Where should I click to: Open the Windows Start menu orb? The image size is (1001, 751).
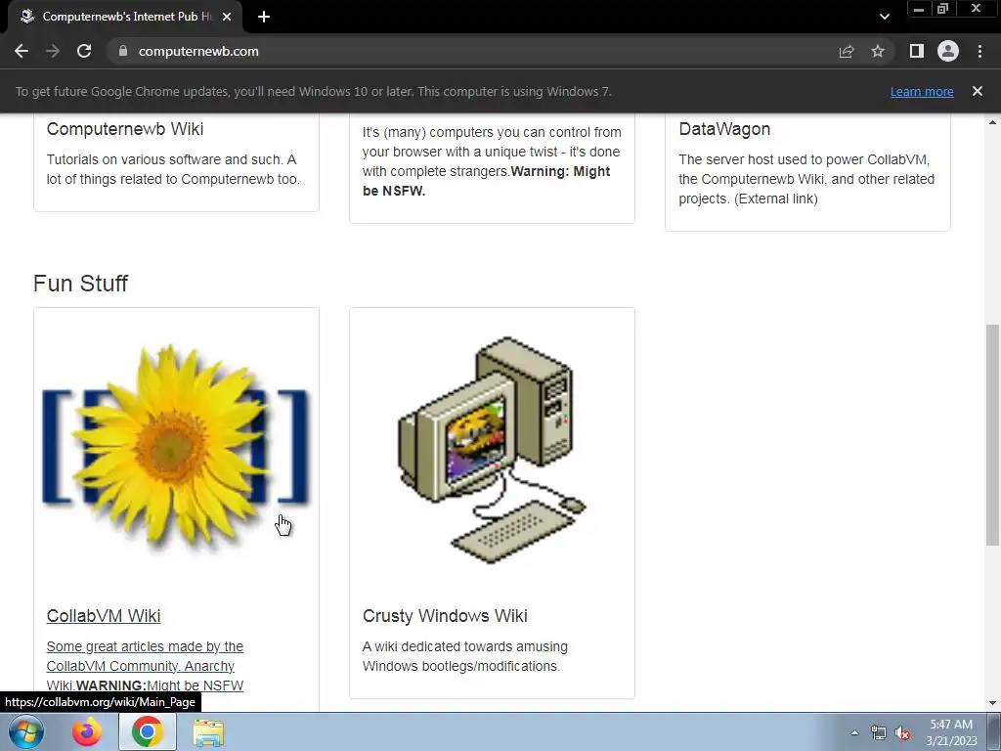coord(26,731)
